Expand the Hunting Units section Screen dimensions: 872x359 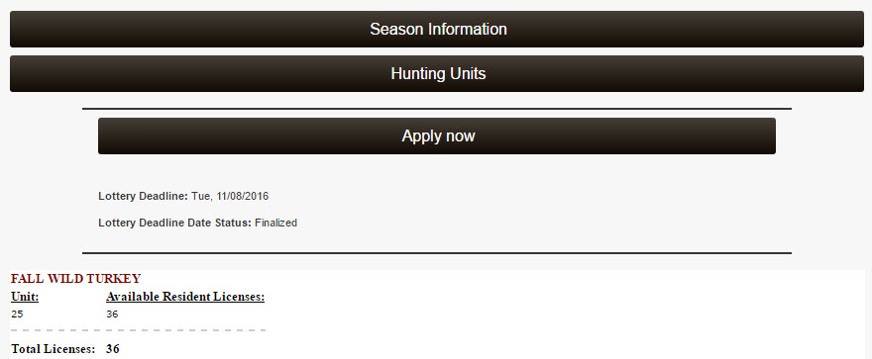coord(437,74)
